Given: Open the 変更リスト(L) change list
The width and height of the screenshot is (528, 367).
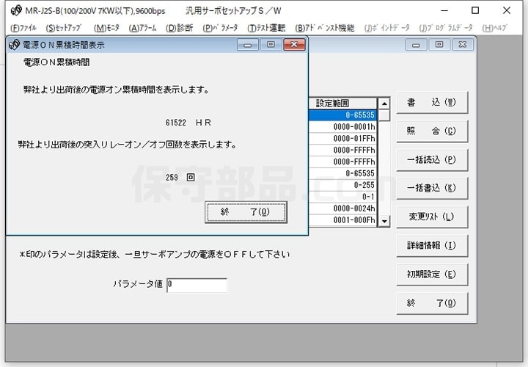Looking at the screenshot, I should 431,217.
